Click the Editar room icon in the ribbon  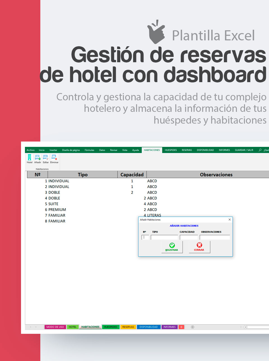click(x=46, y=159)
